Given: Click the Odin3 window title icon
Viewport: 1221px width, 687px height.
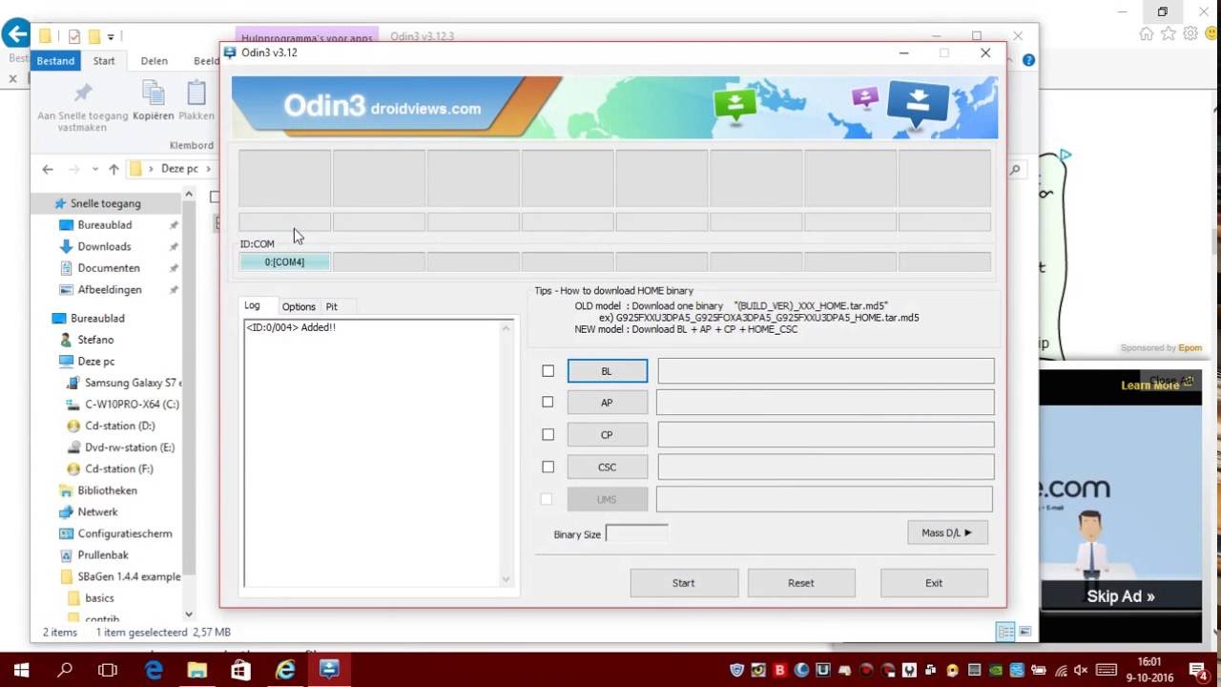Looking at the screenshot, I should [x=230, y=52].
